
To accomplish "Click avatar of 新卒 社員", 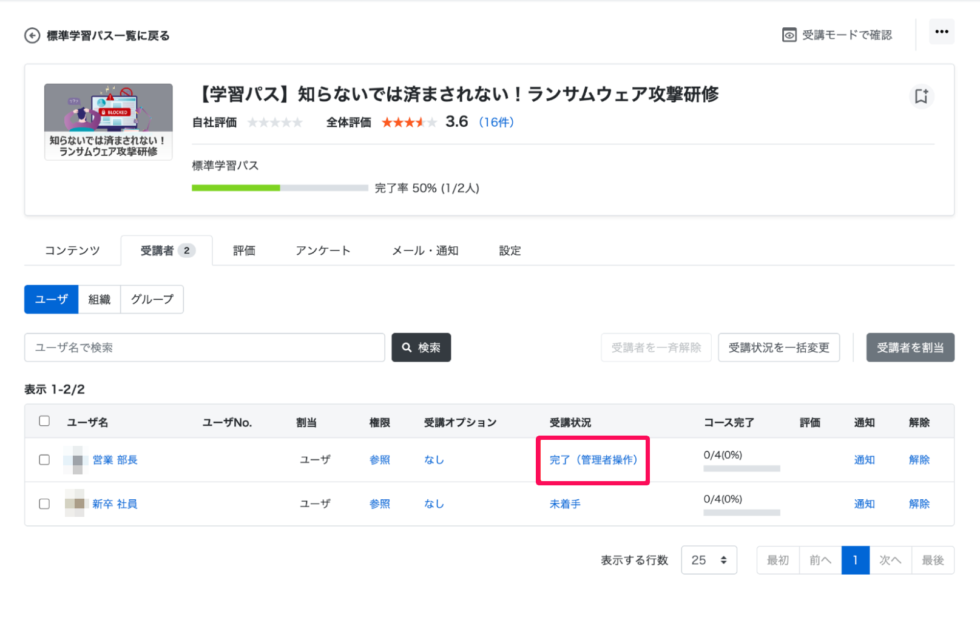I will pyautogui.click(x=76, y=504).
